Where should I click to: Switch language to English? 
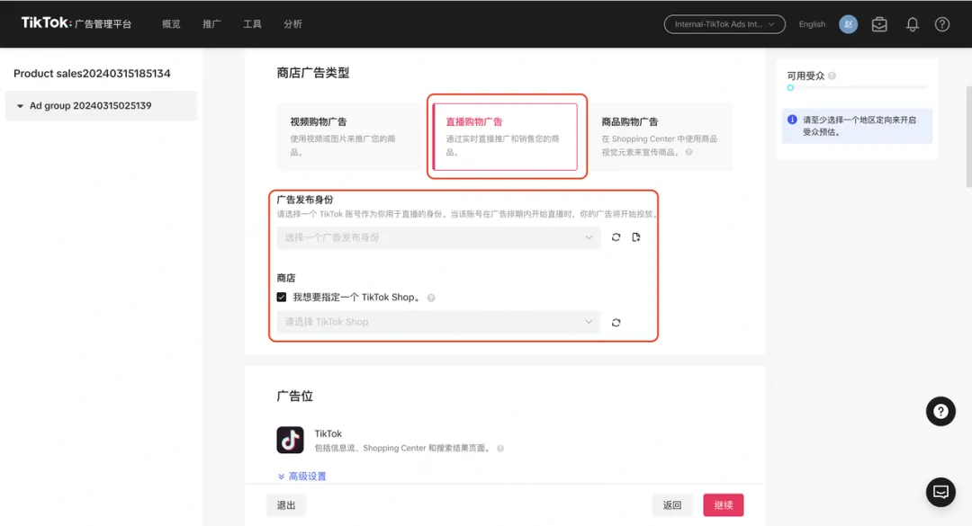(x=812, y=24)
